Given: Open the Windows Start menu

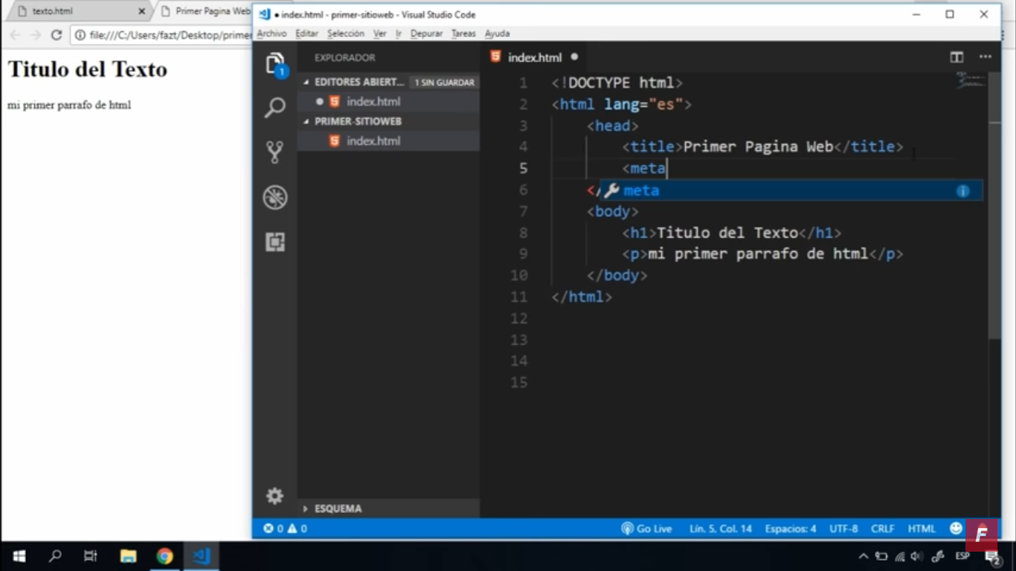Looking at the screenshot, I should click(19, 556).
